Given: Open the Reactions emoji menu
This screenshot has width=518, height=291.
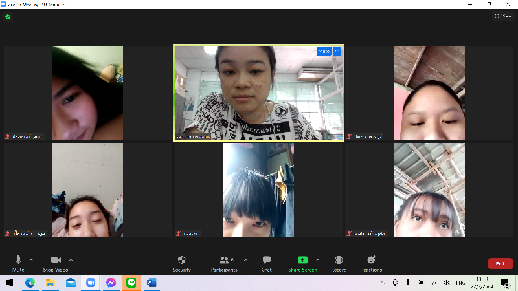Looking at the screenshot, I should [371, 260].
